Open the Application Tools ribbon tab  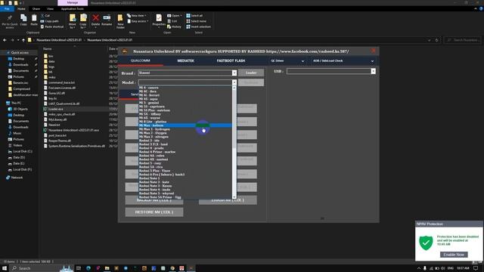pyautogui.click(x=73, y=9)
